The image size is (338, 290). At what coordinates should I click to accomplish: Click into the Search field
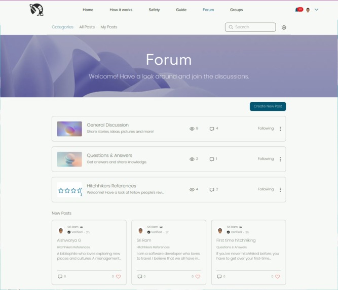(x=250, y=27)
